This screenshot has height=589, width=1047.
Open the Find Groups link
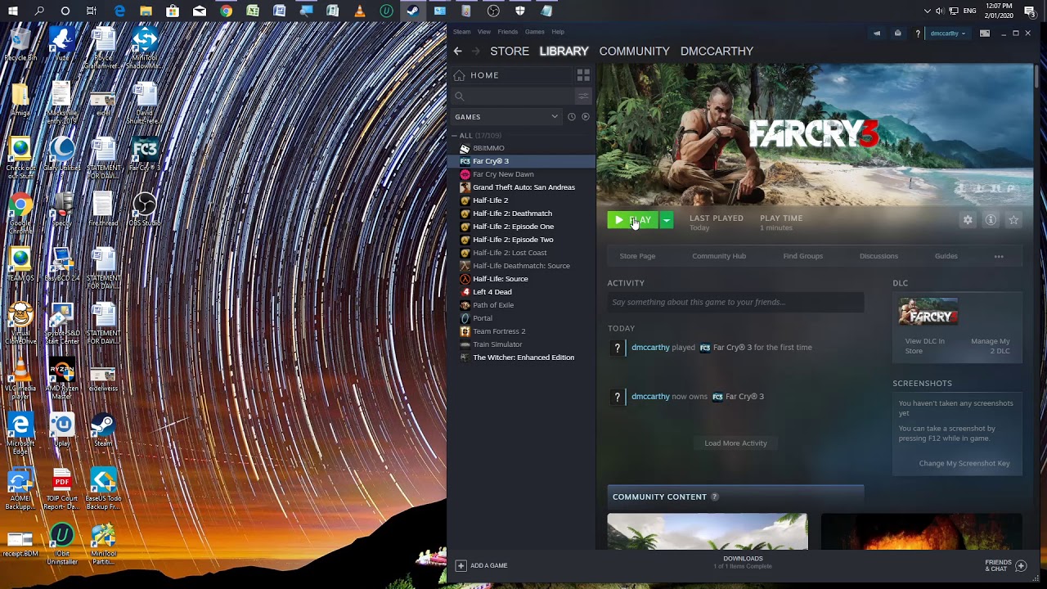(803, 256)
